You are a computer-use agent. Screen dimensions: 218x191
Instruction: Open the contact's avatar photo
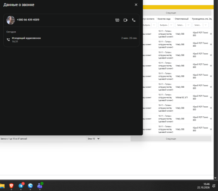10,20
